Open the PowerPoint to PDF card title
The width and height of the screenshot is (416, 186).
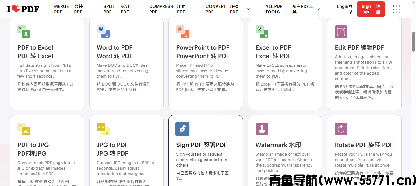[203, 52]
